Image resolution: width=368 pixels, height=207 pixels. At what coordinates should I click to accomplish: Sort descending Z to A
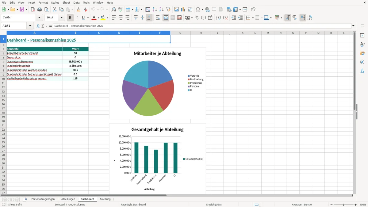162,10
